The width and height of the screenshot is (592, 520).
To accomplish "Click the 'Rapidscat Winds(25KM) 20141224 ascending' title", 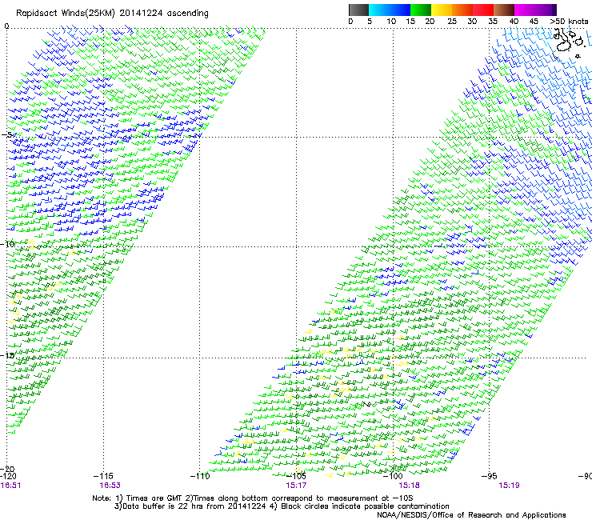I will tap(112, 14).
